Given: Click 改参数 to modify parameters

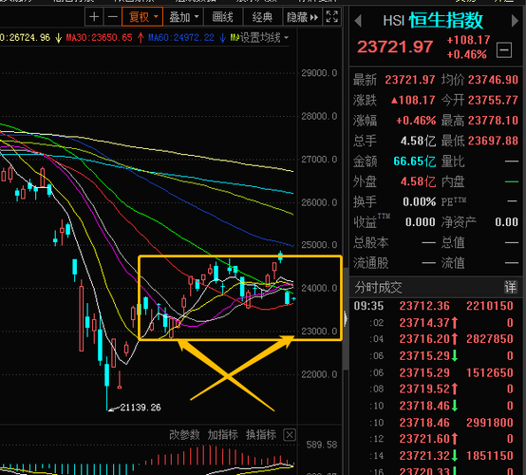Looking at the screenshot, I should tap(184, 435).
